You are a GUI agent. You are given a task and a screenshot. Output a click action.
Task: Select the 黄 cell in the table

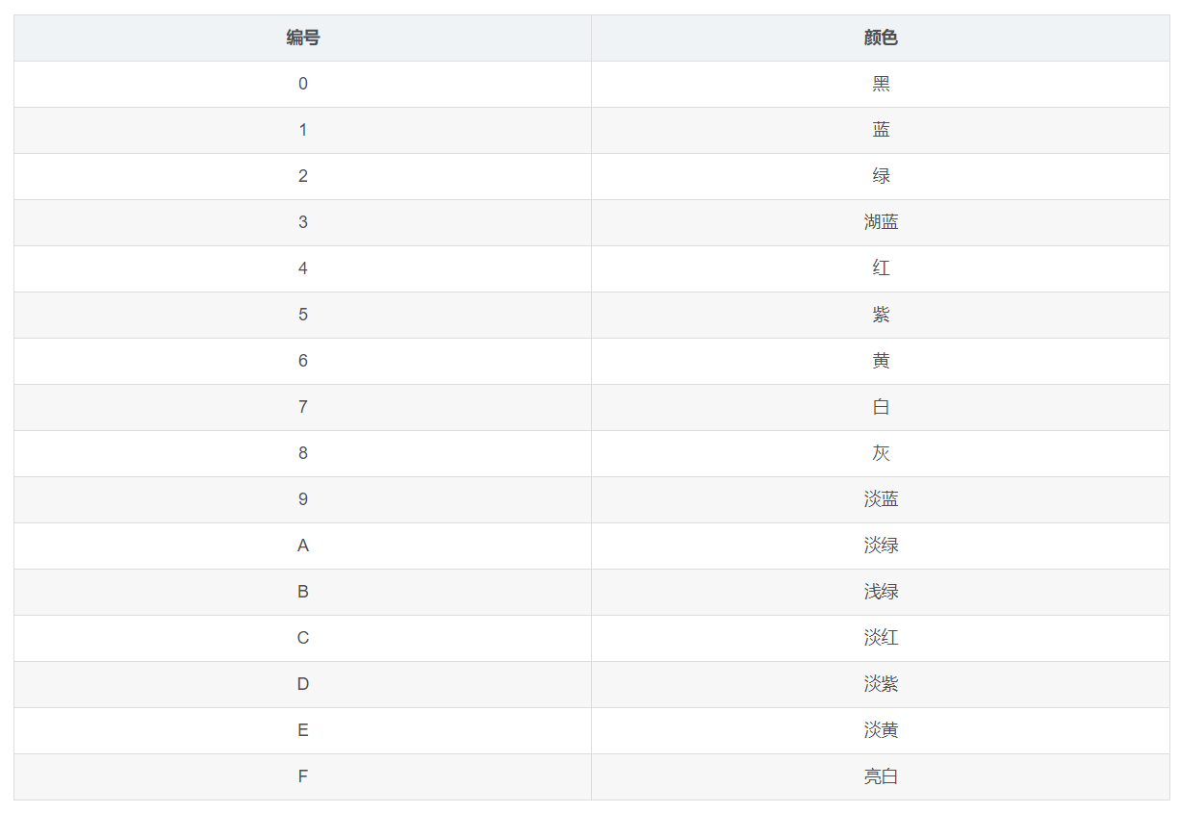click(x=880, y=361)
